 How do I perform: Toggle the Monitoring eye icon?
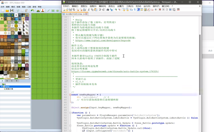click(x=156, y=10)
